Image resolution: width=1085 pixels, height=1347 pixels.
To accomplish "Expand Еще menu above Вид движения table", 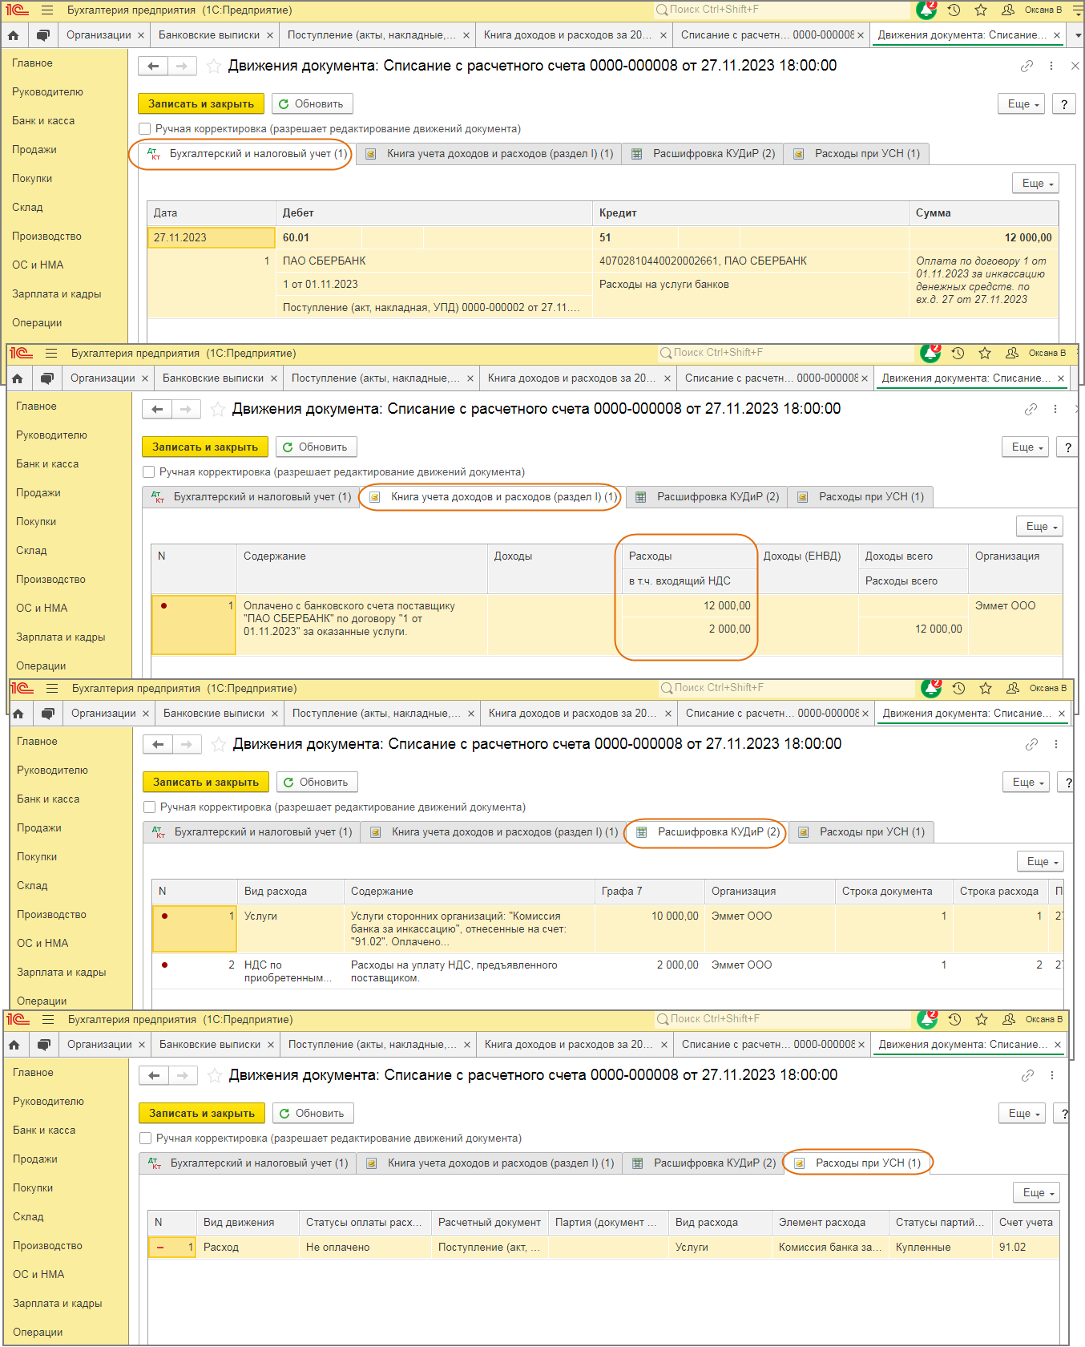I will (1036, 1193).
